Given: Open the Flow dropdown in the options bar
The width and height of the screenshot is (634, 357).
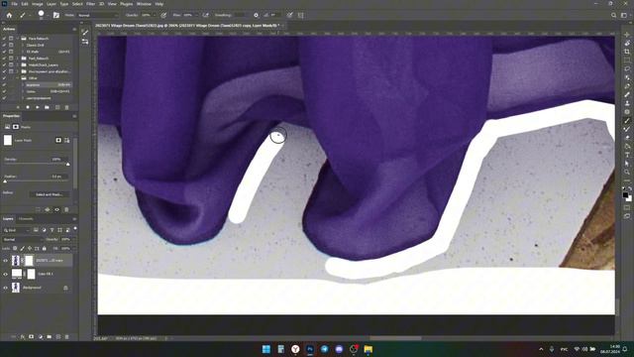Looking at the screenshot, I should pyautogui.click(x=196, y=16).
